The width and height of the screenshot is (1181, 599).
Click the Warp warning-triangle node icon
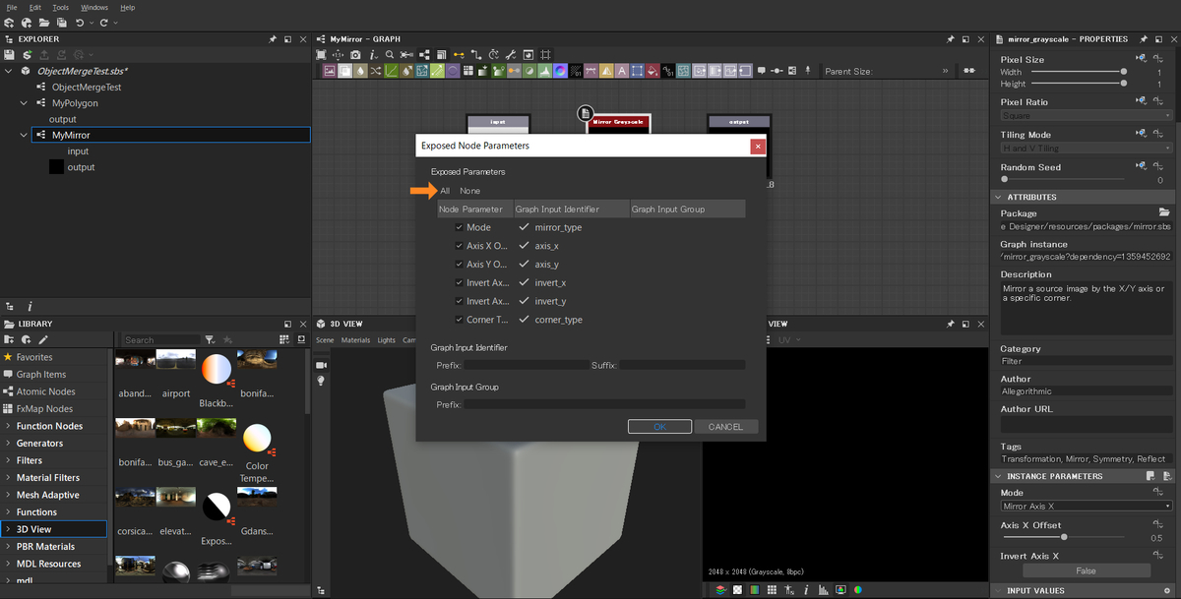(606, 71)
